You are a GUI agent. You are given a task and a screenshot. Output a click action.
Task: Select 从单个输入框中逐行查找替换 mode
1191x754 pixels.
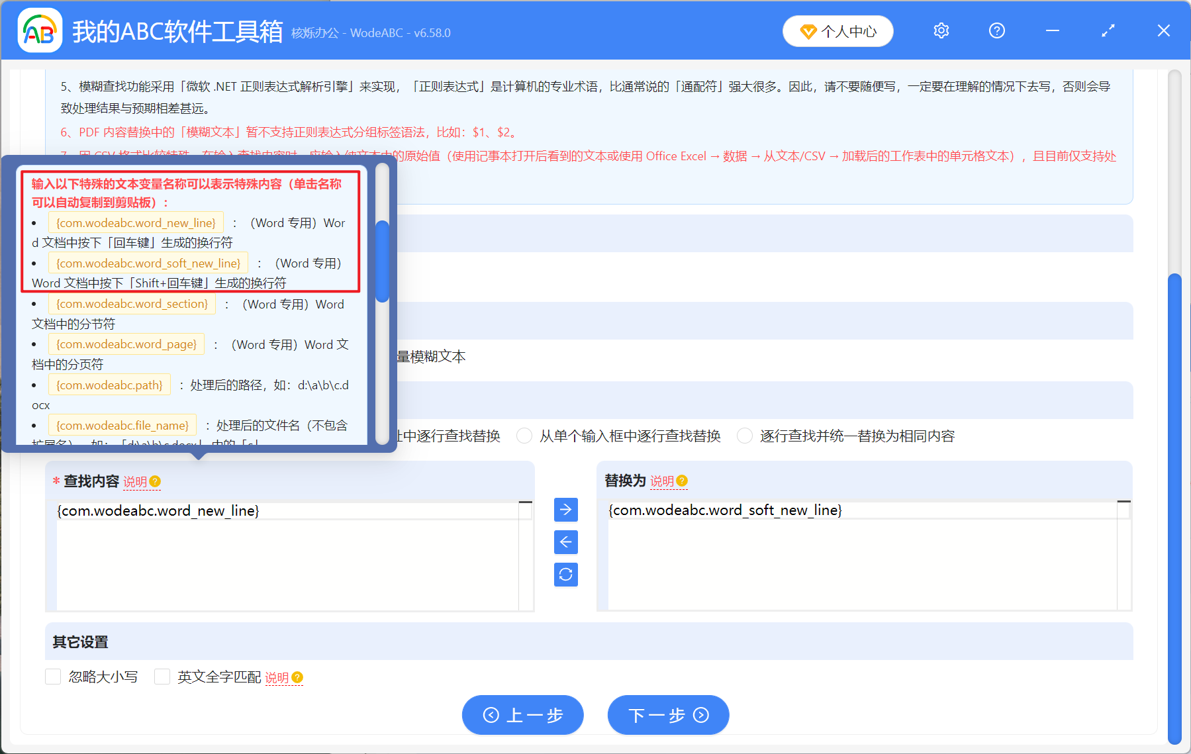pos(524,436)
